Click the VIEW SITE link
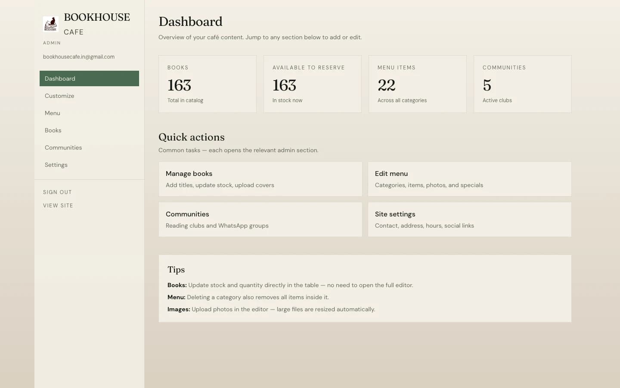Viewport: 620px width, 388px height. (58, 206)
